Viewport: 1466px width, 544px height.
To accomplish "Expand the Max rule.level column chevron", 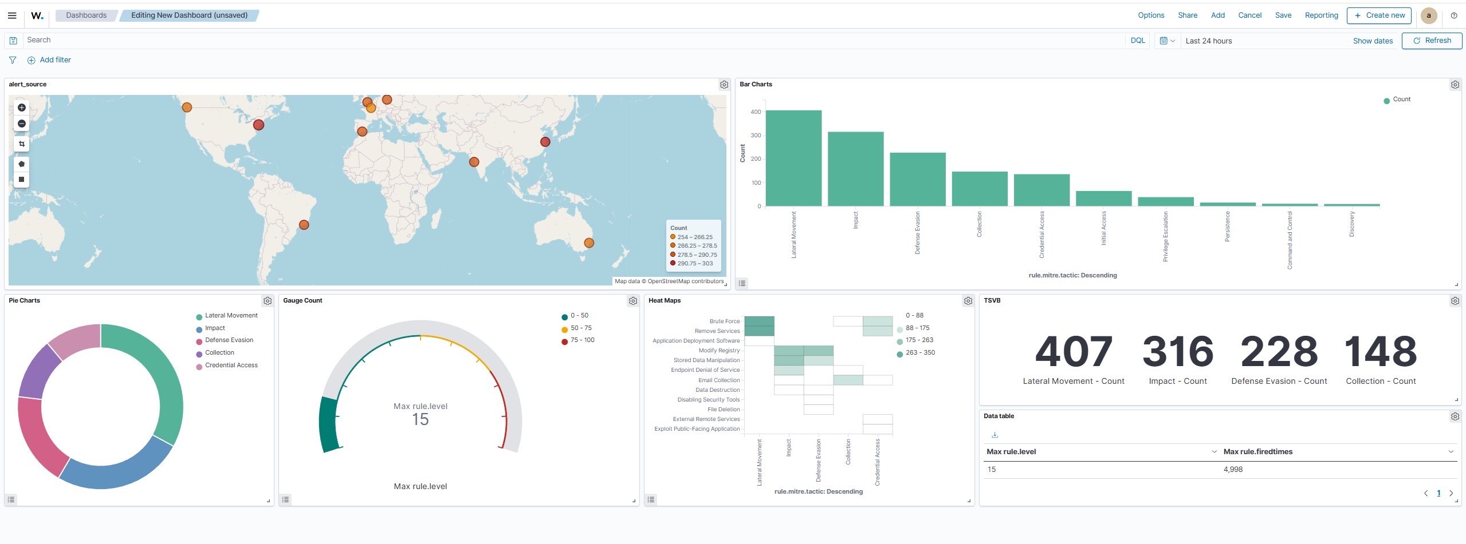I will pyautogui.click(x=1214, y=452).
